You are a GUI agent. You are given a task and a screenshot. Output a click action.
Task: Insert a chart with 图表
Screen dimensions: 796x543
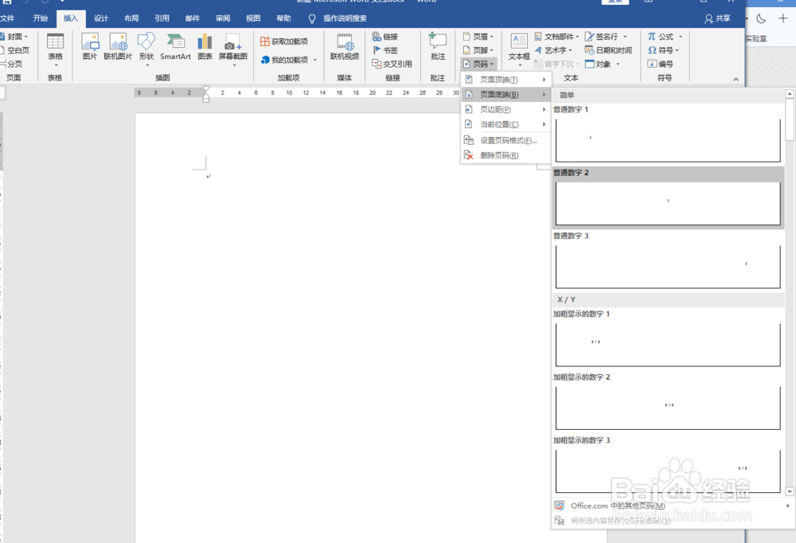205,47
